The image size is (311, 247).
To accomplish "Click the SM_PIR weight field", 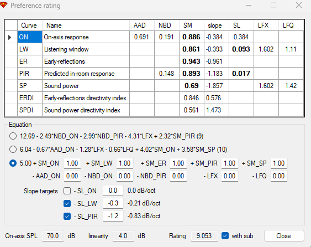I will click(x=229, y=163).
